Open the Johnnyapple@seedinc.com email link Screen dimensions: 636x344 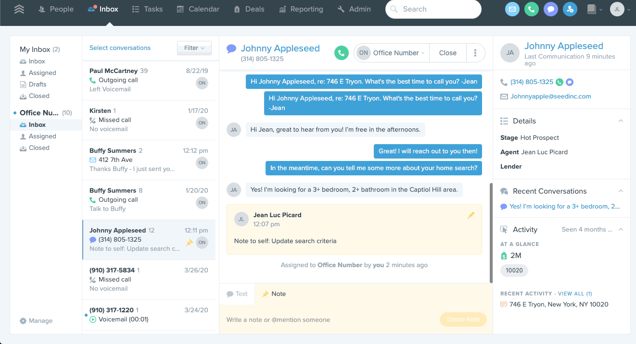551,97
